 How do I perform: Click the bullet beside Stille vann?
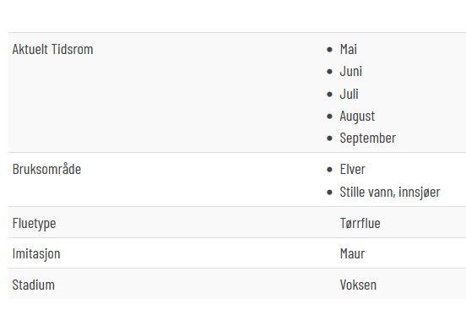(x=329, y=193)
